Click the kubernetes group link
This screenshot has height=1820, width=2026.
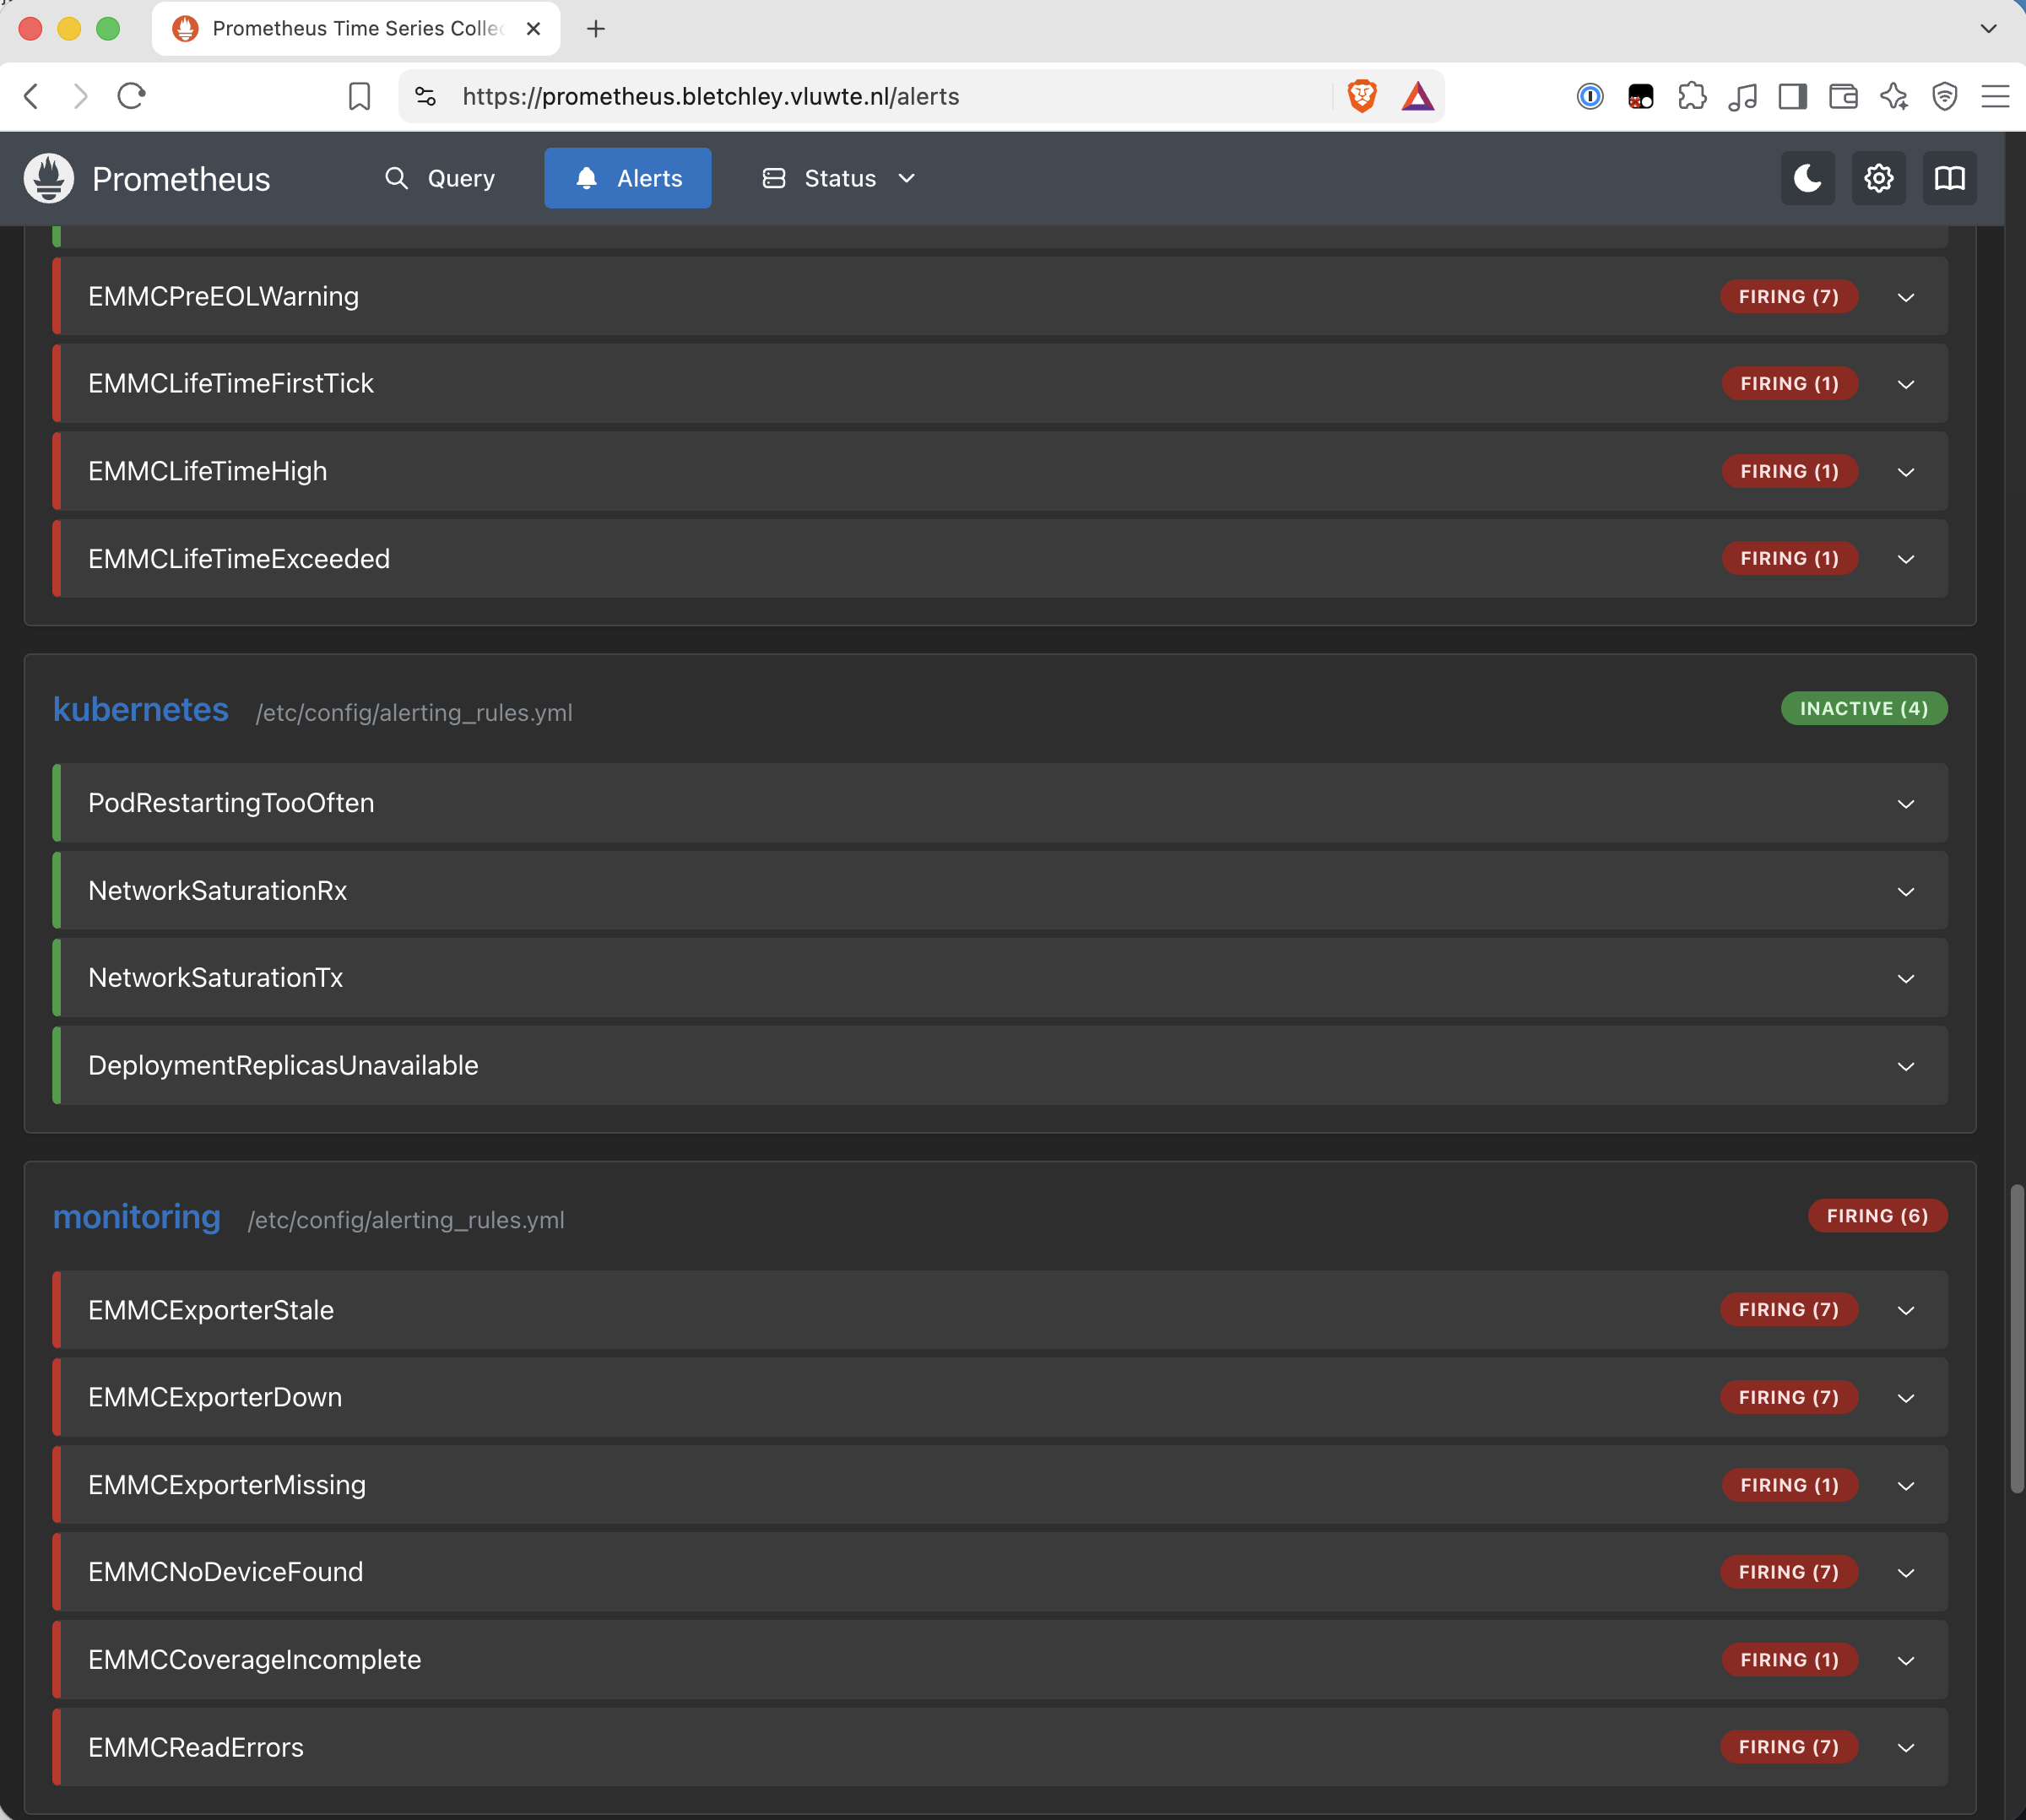(141, 709)
